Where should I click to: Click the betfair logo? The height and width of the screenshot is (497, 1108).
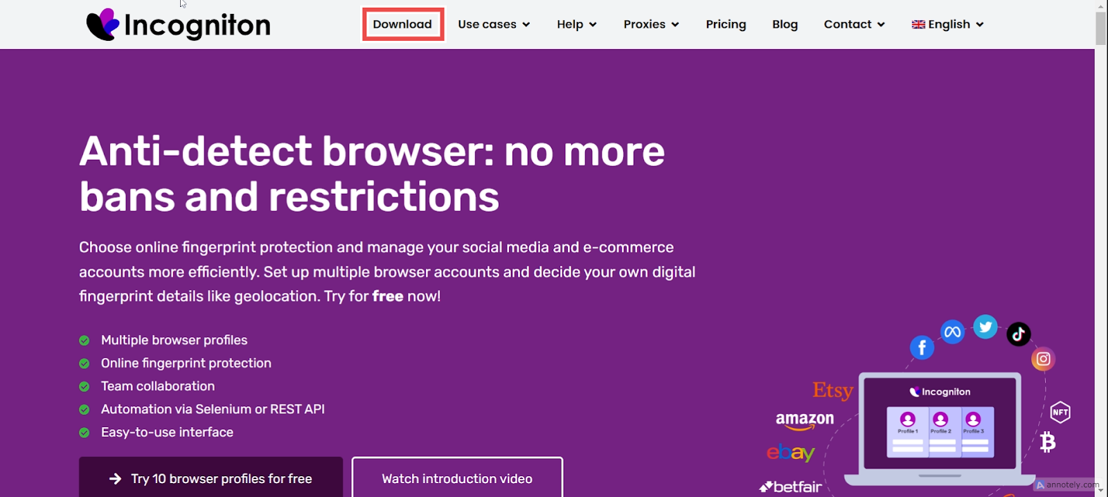point(791,487)
